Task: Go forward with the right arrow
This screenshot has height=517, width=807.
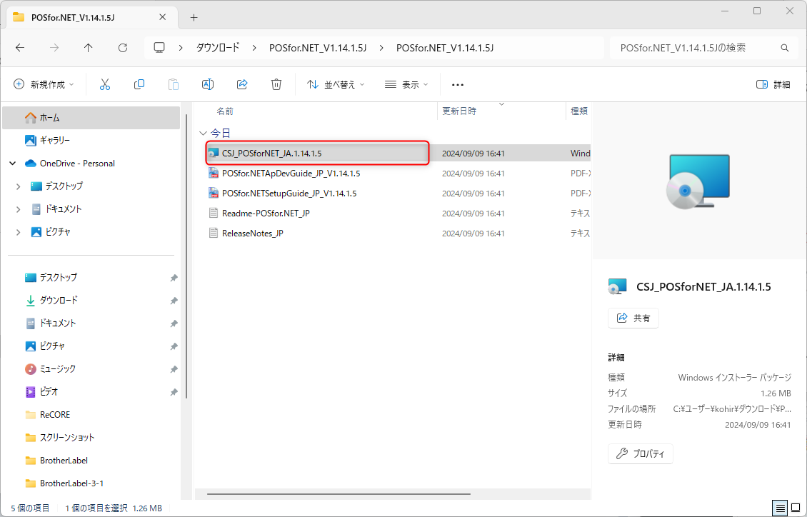Action: [x=54, y=48]
